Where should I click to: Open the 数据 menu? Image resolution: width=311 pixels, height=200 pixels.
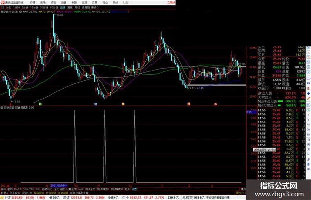point(64,2)
